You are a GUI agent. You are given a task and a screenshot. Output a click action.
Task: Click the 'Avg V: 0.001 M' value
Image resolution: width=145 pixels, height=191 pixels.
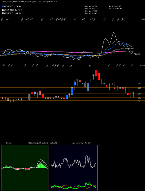[115, 6]
